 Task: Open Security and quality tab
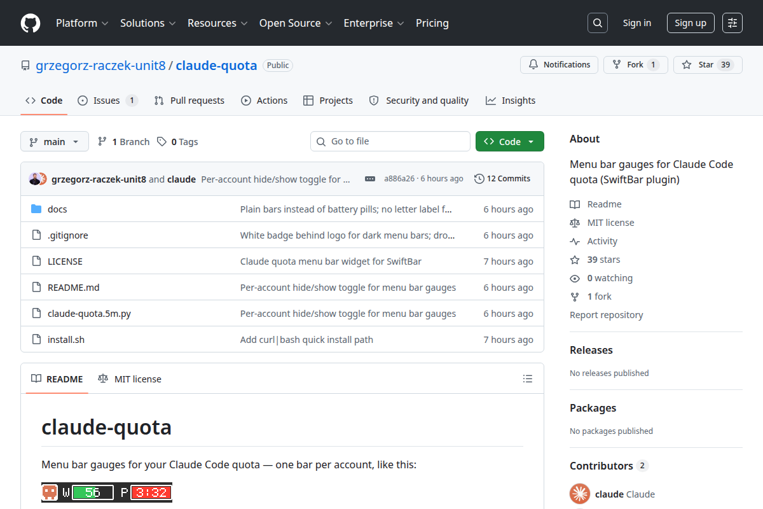(419, 101)
